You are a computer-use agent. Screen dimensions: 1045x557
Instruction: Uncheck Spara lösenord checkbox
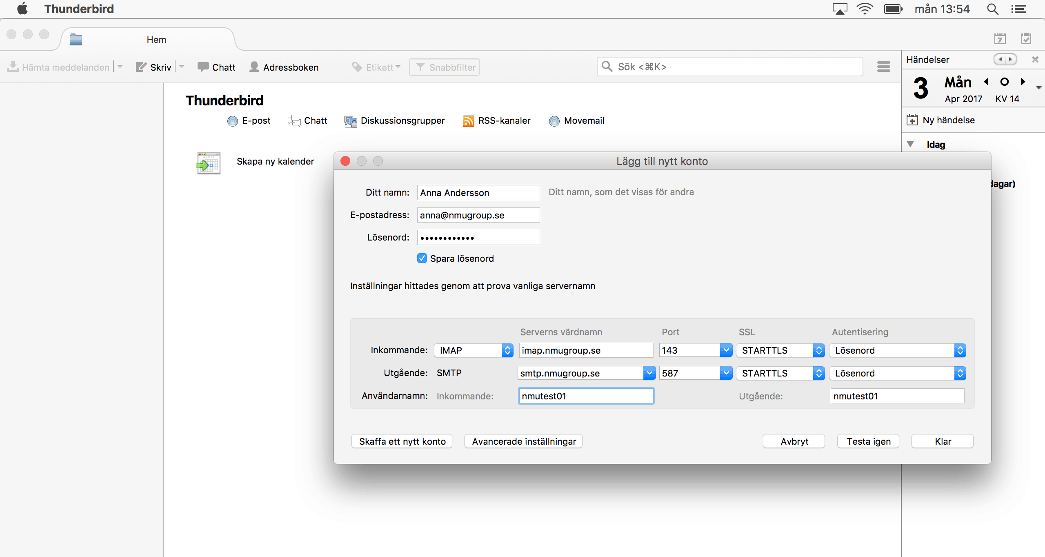(422, 258)
